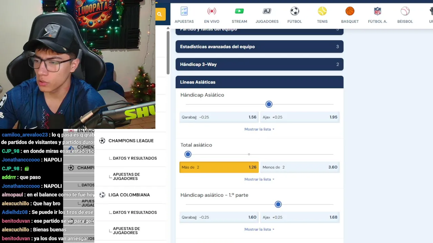Select Menos de 2 at 3.60

300,167
